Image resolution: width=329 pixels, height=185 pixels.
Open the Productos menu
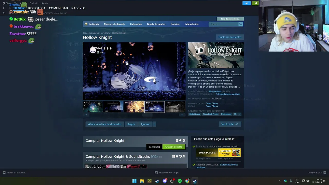tap(34, 3)
